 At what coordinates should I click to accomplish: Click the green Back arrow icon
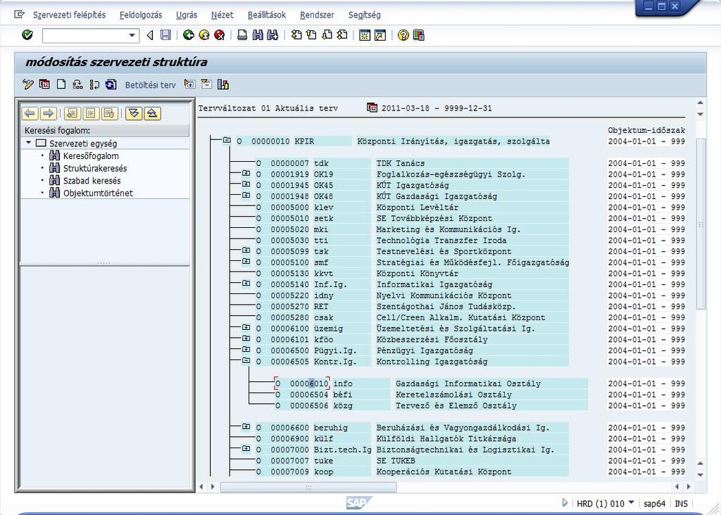coord(188,35)
